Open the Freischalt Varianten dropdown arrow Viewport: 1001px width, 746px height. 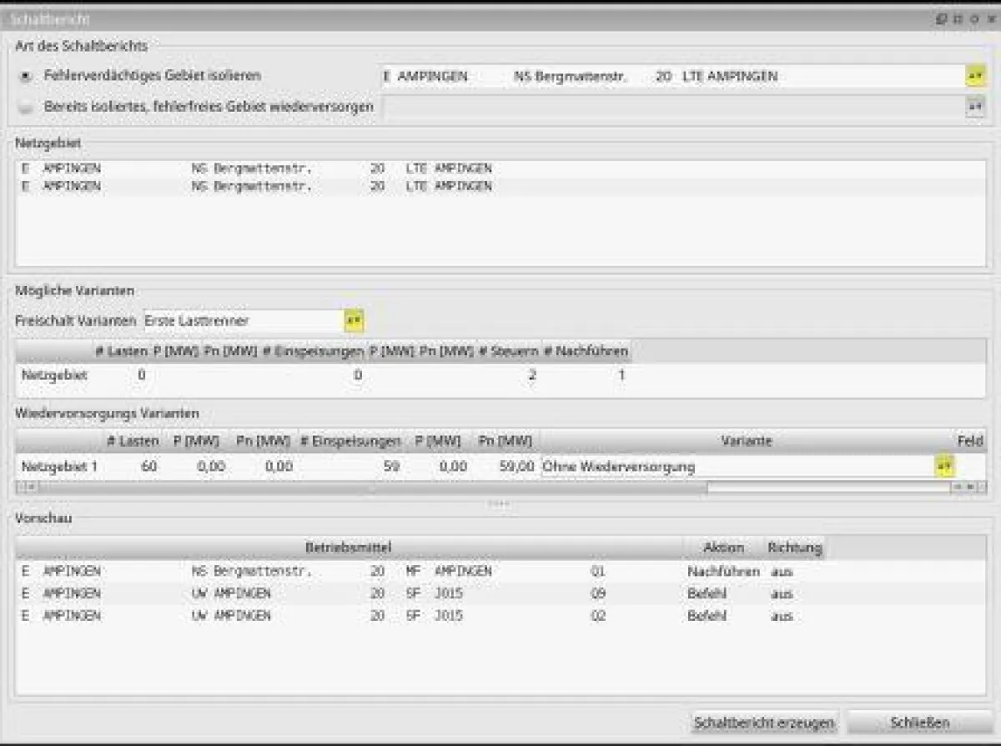point(354,320)
